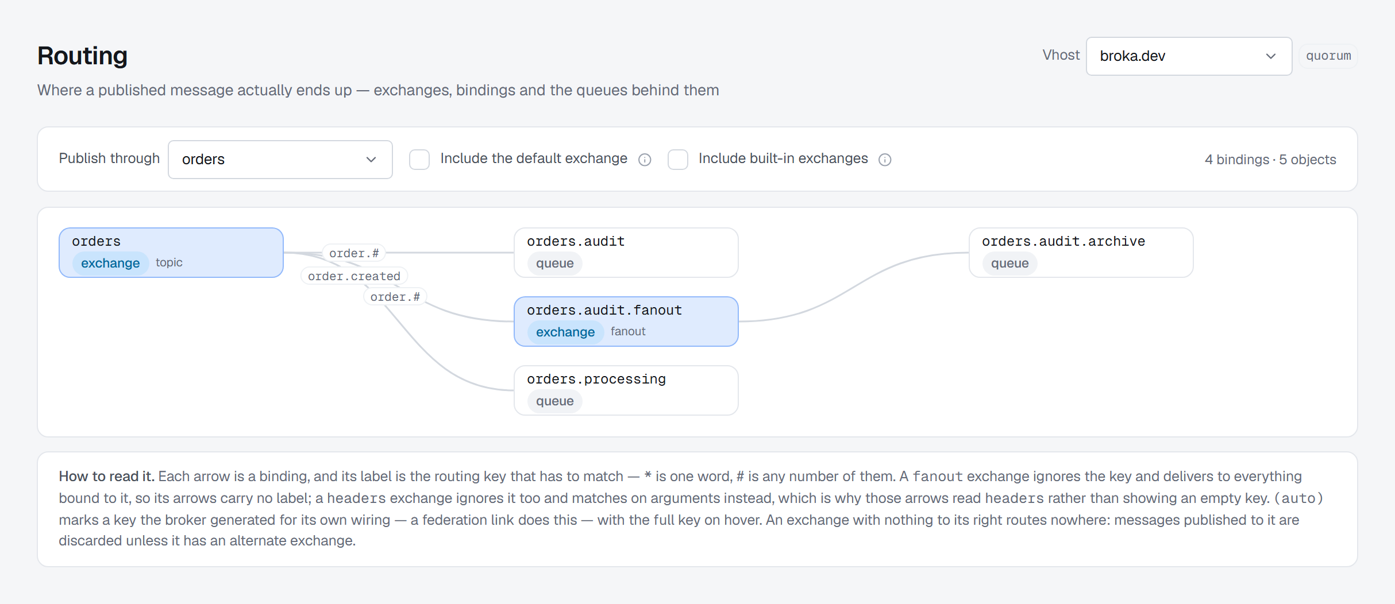
Task: Click info icon next to default exchange
Action: [x=645, y=160]
